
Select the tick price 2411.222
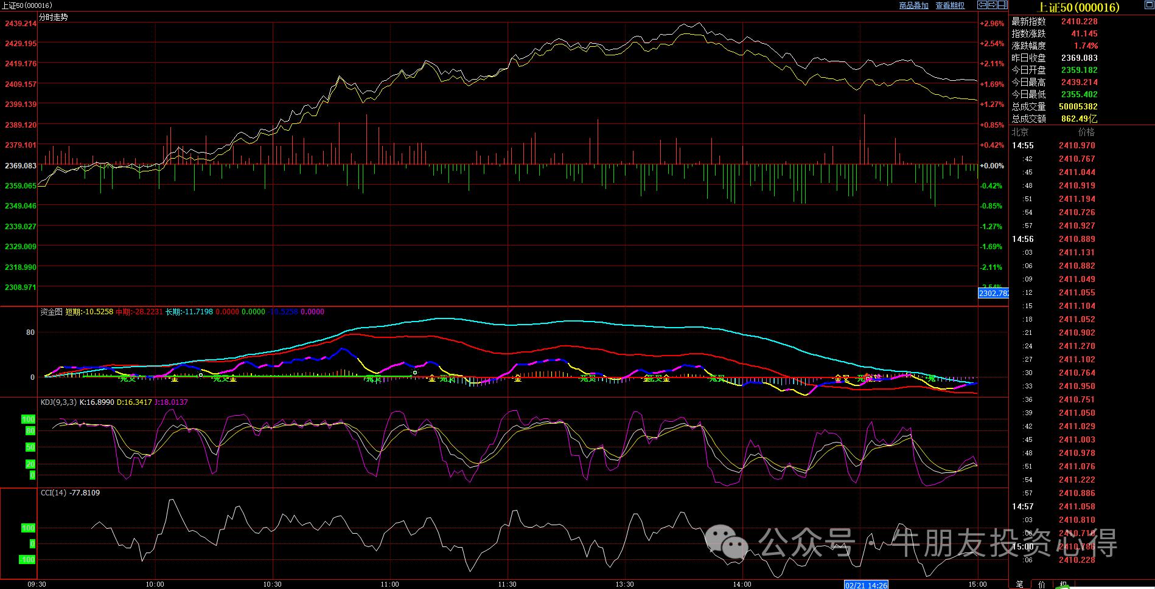click(x=1076, y=480)
